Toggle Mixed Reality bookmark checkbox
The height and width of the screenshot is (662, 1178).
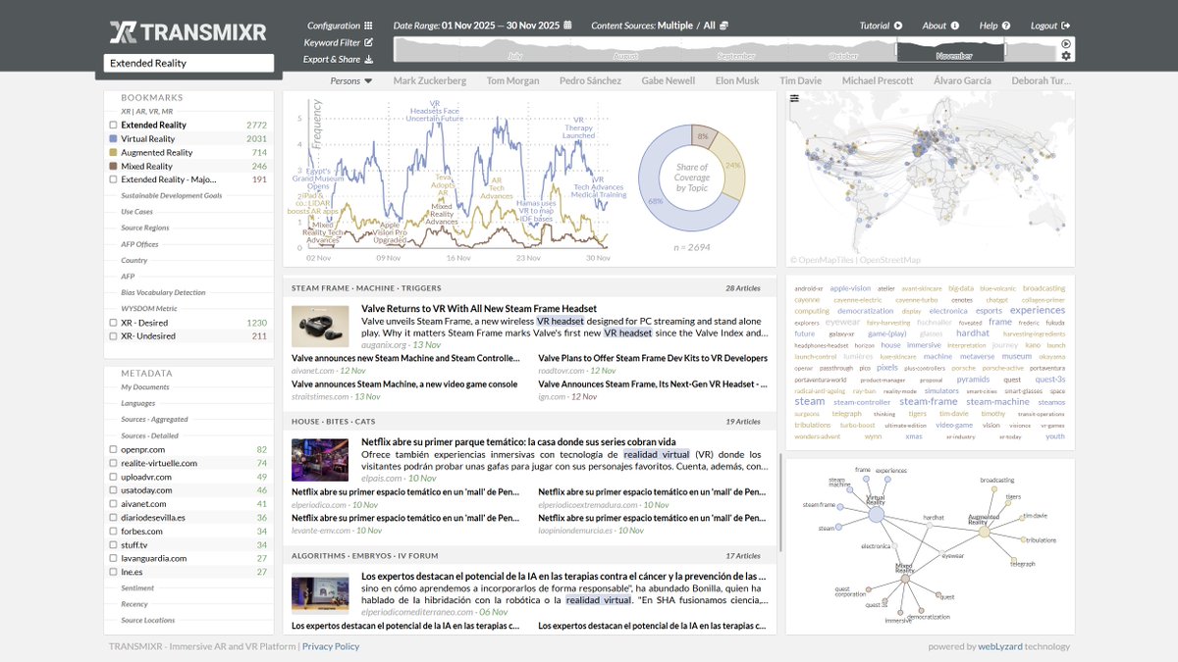click(x=114, y=167)
